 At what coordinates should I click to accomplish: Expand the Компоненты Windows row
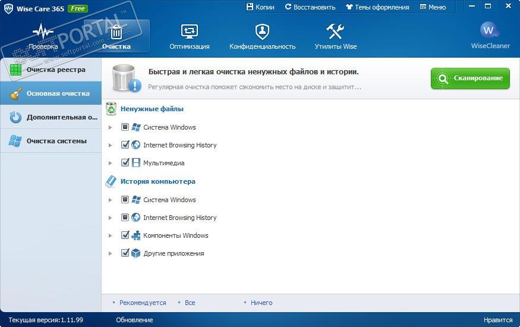click(111, 236)
